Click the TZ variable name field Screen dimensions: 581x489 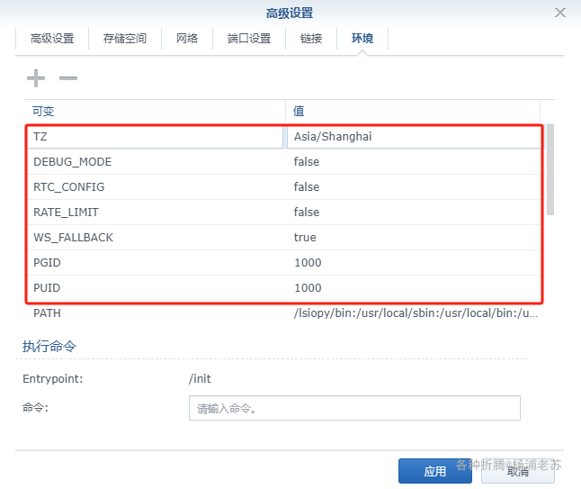[155, 137]
